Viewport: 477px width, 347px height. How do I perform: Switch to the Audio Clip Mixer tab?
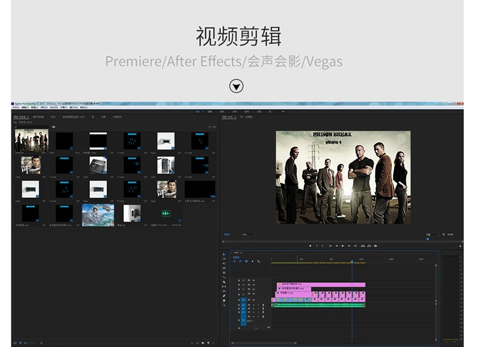74,117
